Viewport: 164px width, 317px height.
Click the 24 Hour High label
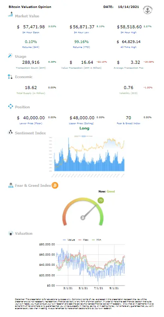(x=129, y=32)
